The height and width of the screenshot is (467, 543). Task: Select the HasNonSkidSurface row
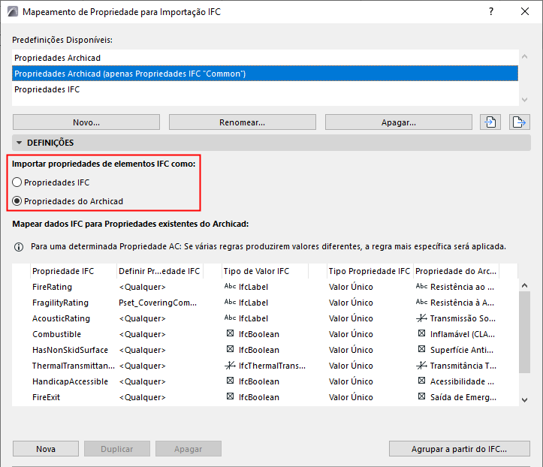coord(265,350)
